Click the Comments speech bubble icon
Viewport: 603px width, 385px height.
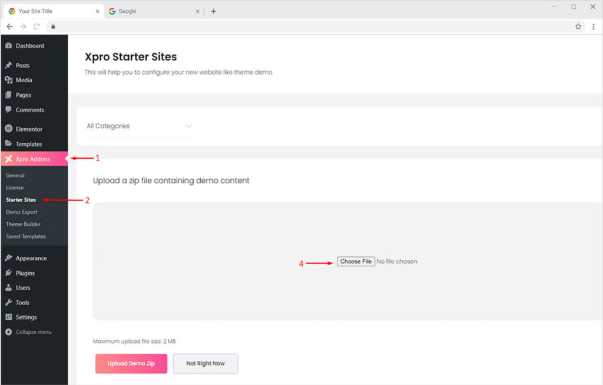(8, 110)
